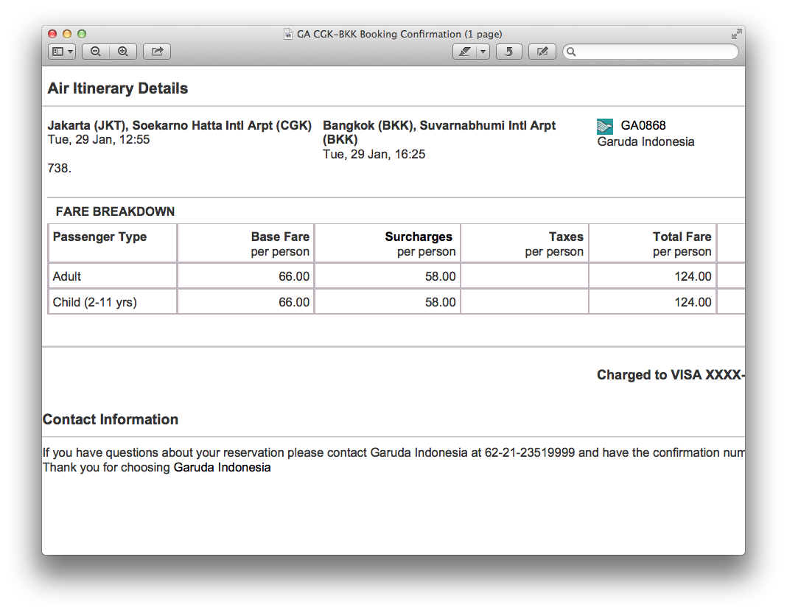Image resolution: width=787 pixels, height=613 pixels.
Task: Select flight number GA0868
Action: [643, 125]
